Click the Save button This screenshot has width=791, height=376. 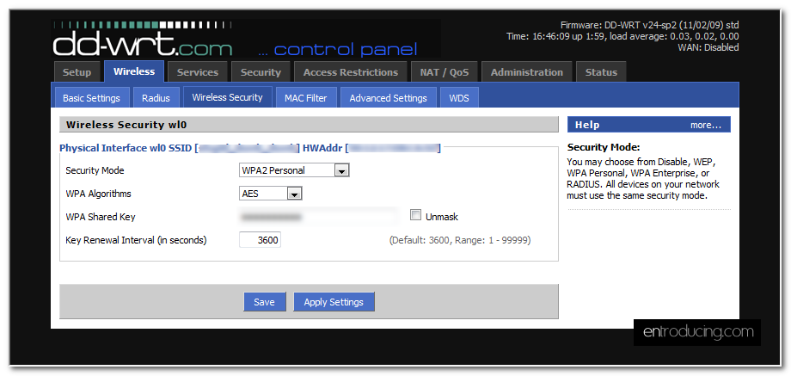tap(264, 302)
